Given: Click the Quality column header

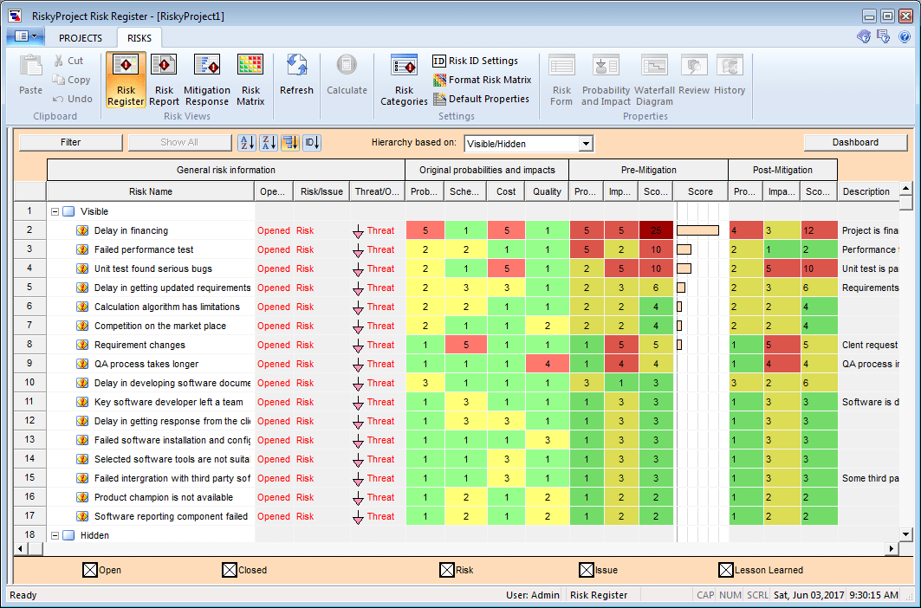Looking at the screenshot, I should tap(547, 191).
